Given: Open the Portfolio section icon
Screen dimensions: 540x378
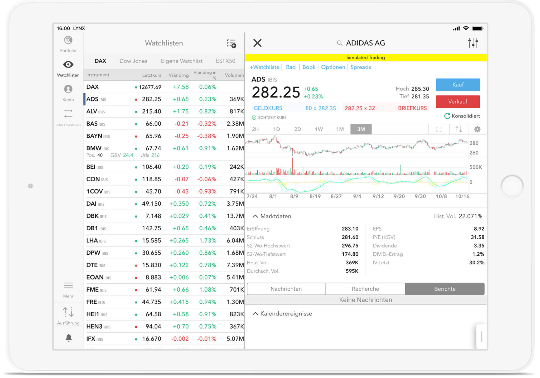Looking at the screenshot, I should tap(68, 40).
